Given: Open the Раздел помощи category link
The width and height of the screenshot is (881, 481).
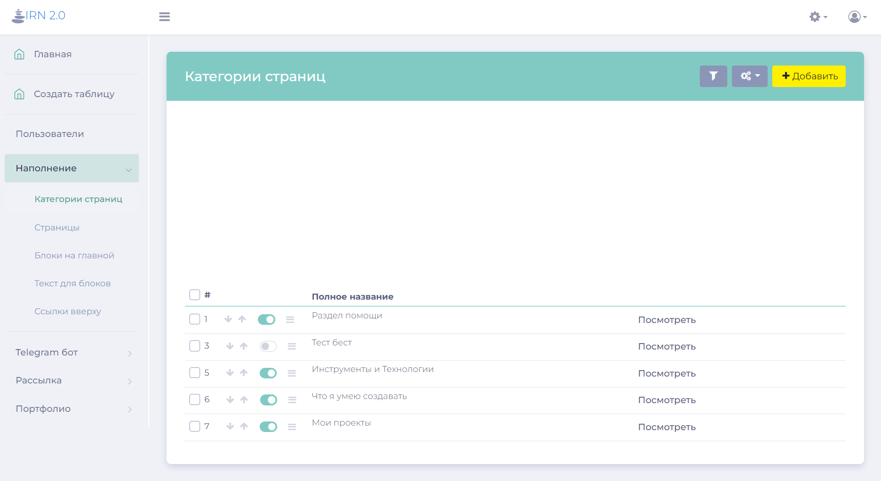Looking at the screenshot, I should (347, 316).
